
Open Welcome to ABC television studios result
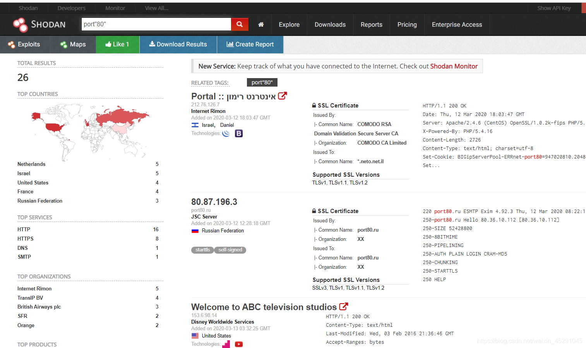click(x=264, y=307)
